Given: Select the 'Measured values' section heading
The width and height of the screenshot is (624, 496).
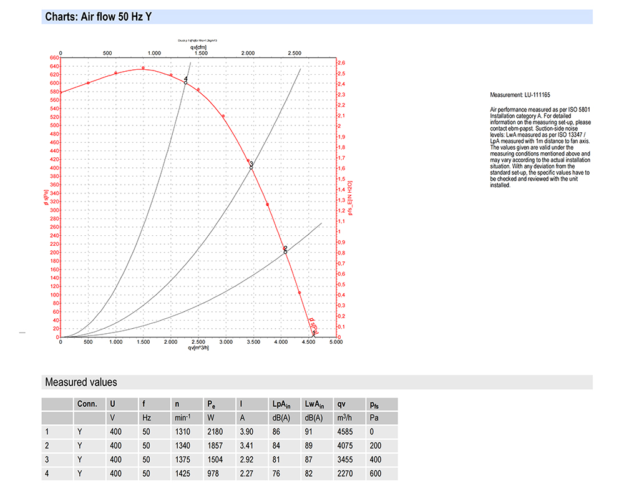Looking at the screenshot, I should (x=80, y=382).
